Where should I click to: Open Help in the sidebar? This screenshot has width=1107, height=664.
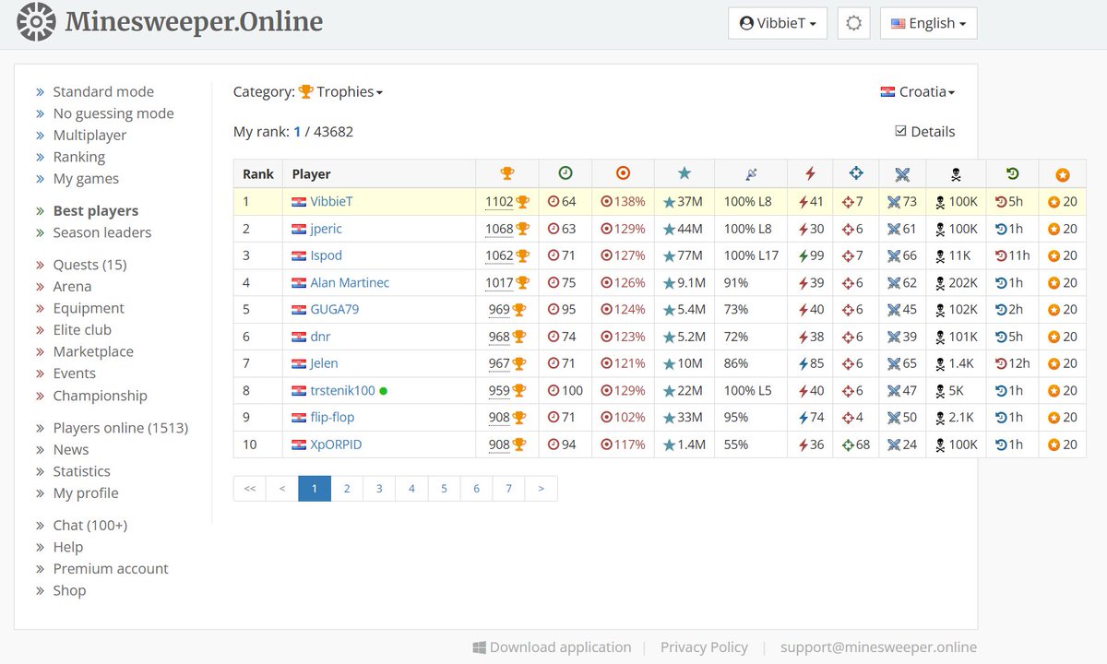[68, 547]
